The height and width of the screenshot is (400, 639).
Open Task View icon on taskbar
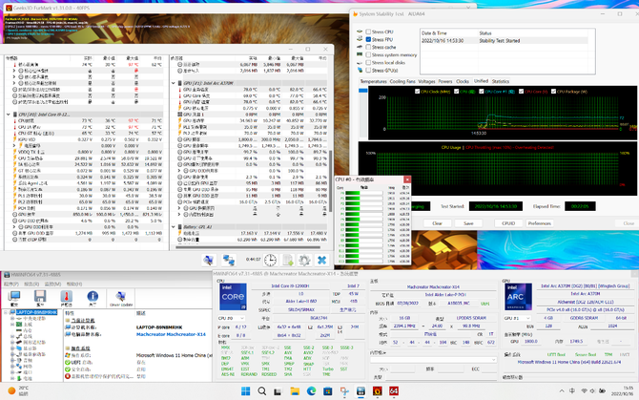[278, 391]
